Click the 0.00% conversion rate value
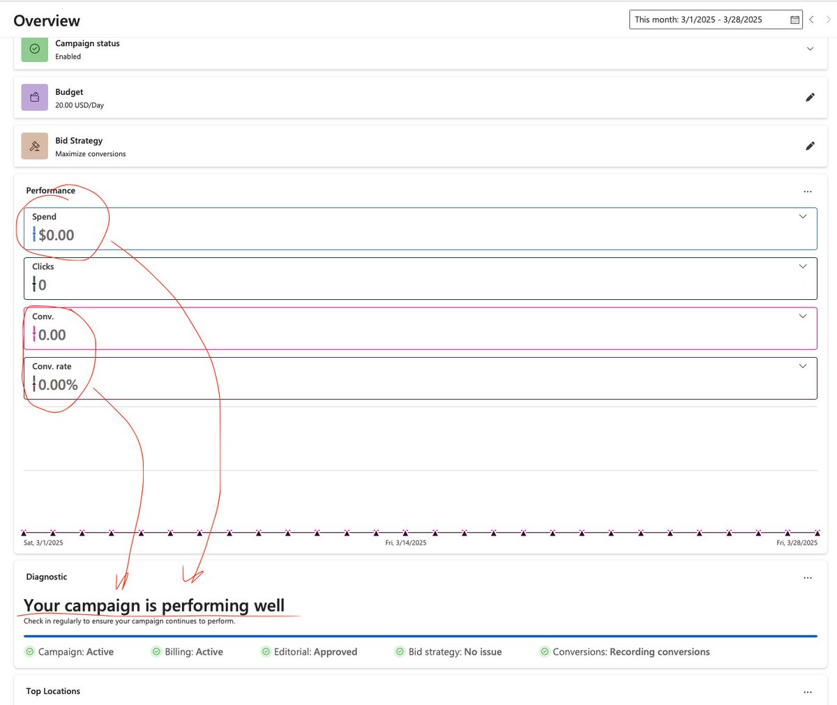 pos(58,385)
